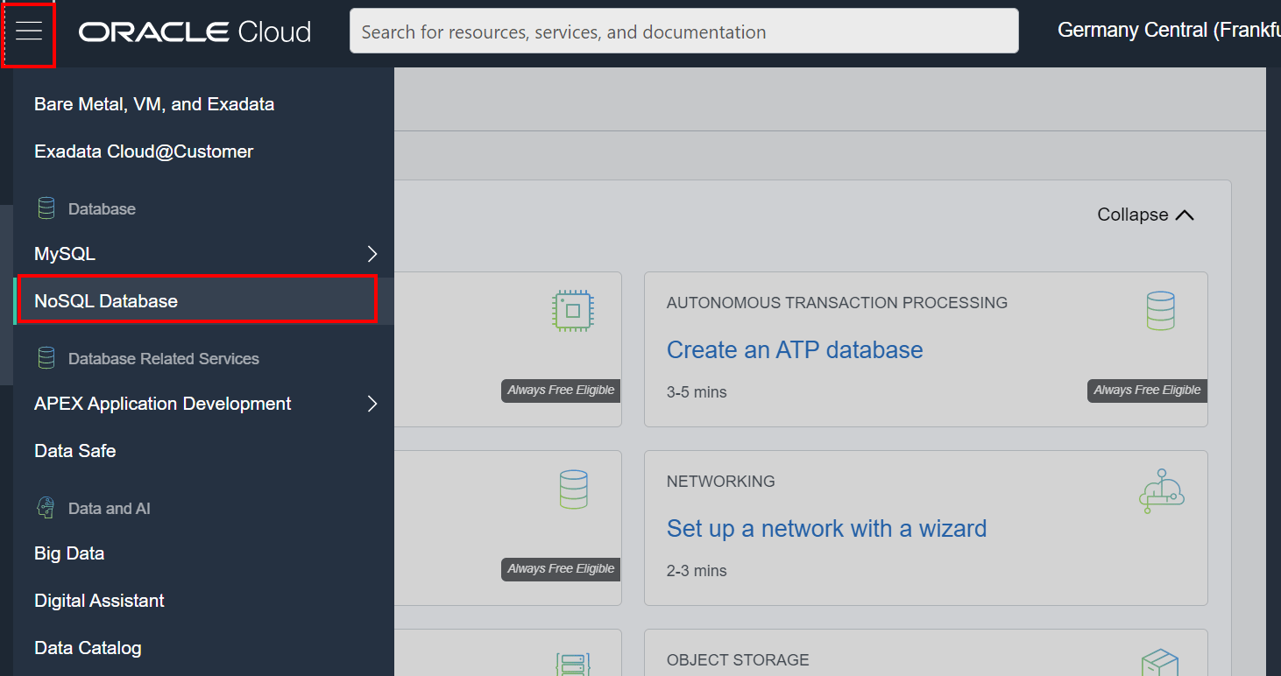Click the Data and AI section icon
1281x676 pixels.
(x=46, y=507)
